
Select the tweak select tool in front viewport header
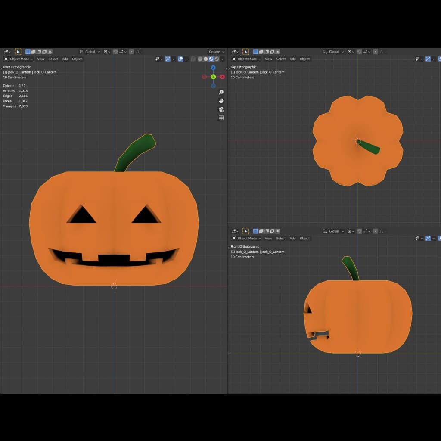click(18, 52)
